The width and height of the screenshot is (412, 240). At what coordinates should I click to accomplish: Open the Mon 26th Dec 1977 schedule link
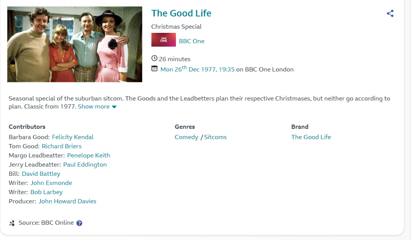click(x=197, y=69)
